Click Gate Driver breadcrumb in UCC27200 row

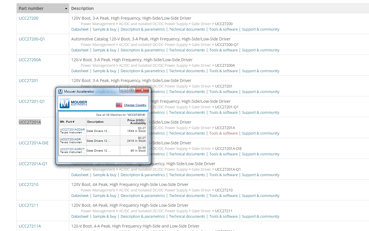201,24
